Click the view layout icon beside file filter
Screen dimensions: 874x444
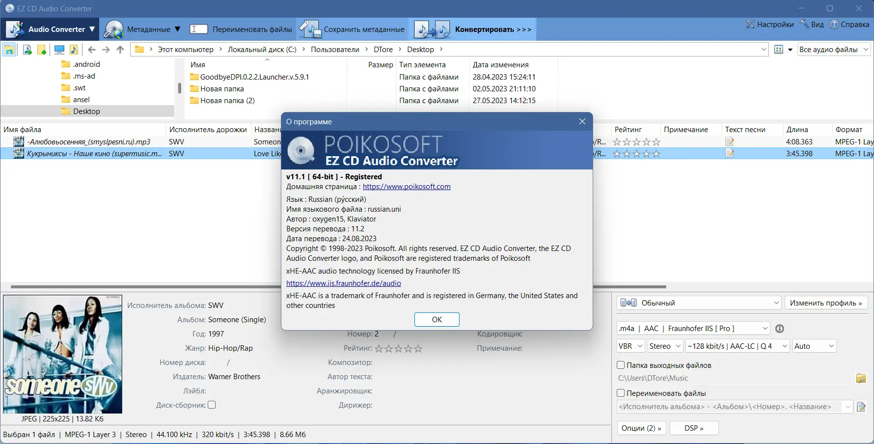click(x=779, y=50)
